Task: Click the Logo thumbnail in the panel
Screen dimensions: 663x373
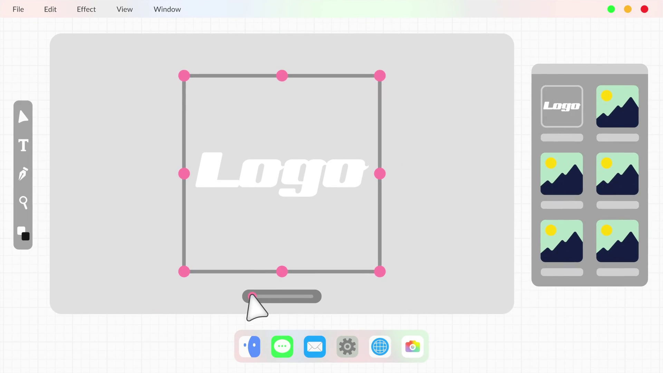Action: click(561, 106)
